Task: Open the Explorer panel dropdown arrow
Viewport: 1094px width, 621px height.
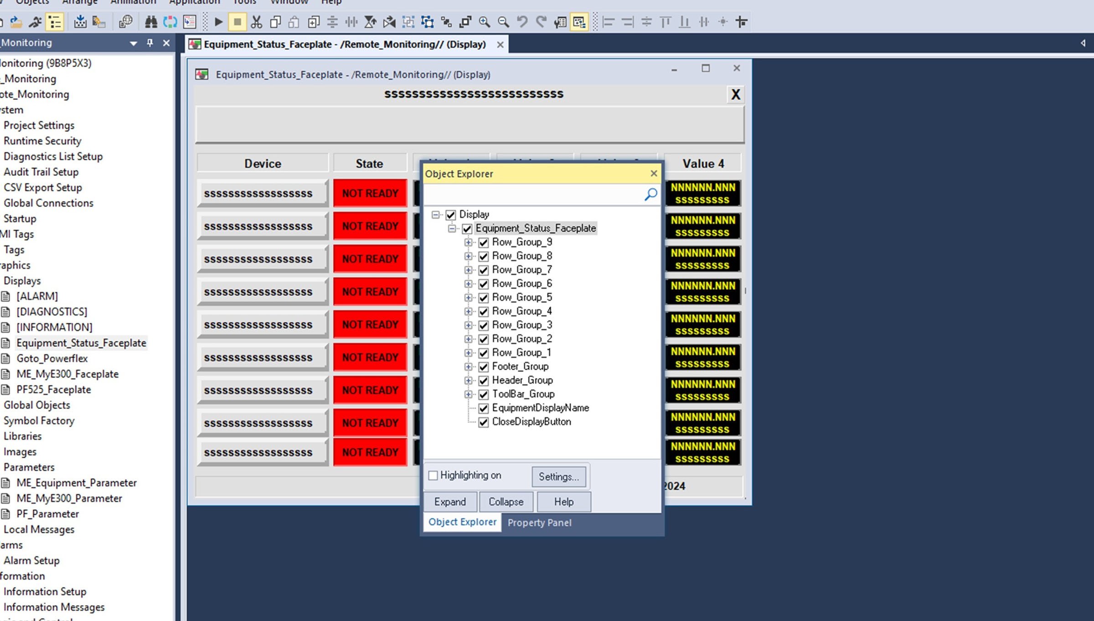Action: [134, 43]
